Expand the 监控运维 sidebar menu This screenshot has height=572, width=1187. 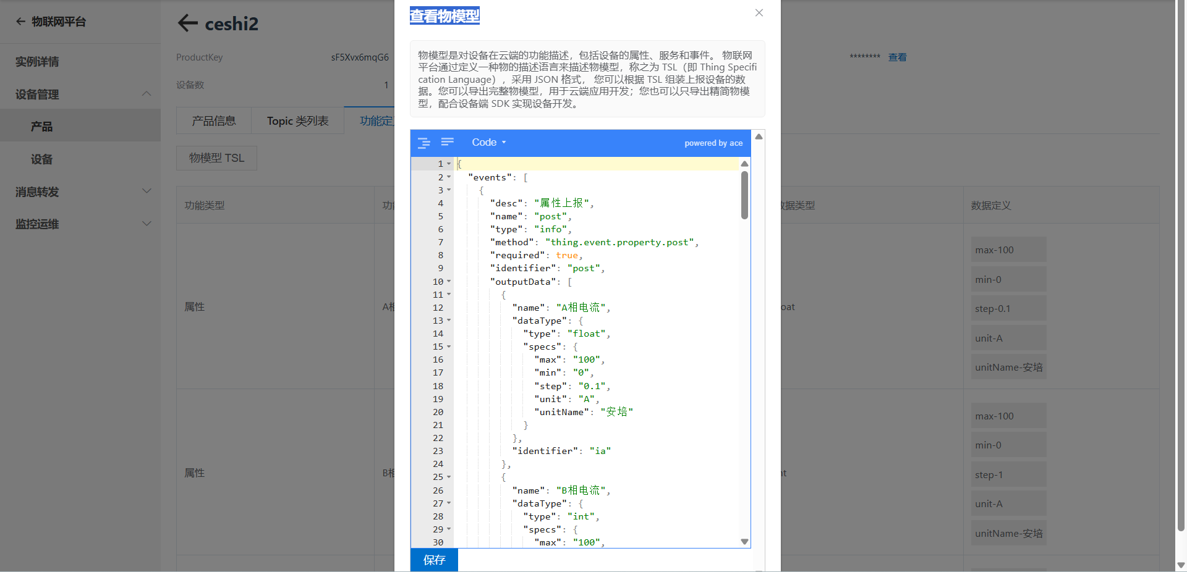(x=147, y=224)
